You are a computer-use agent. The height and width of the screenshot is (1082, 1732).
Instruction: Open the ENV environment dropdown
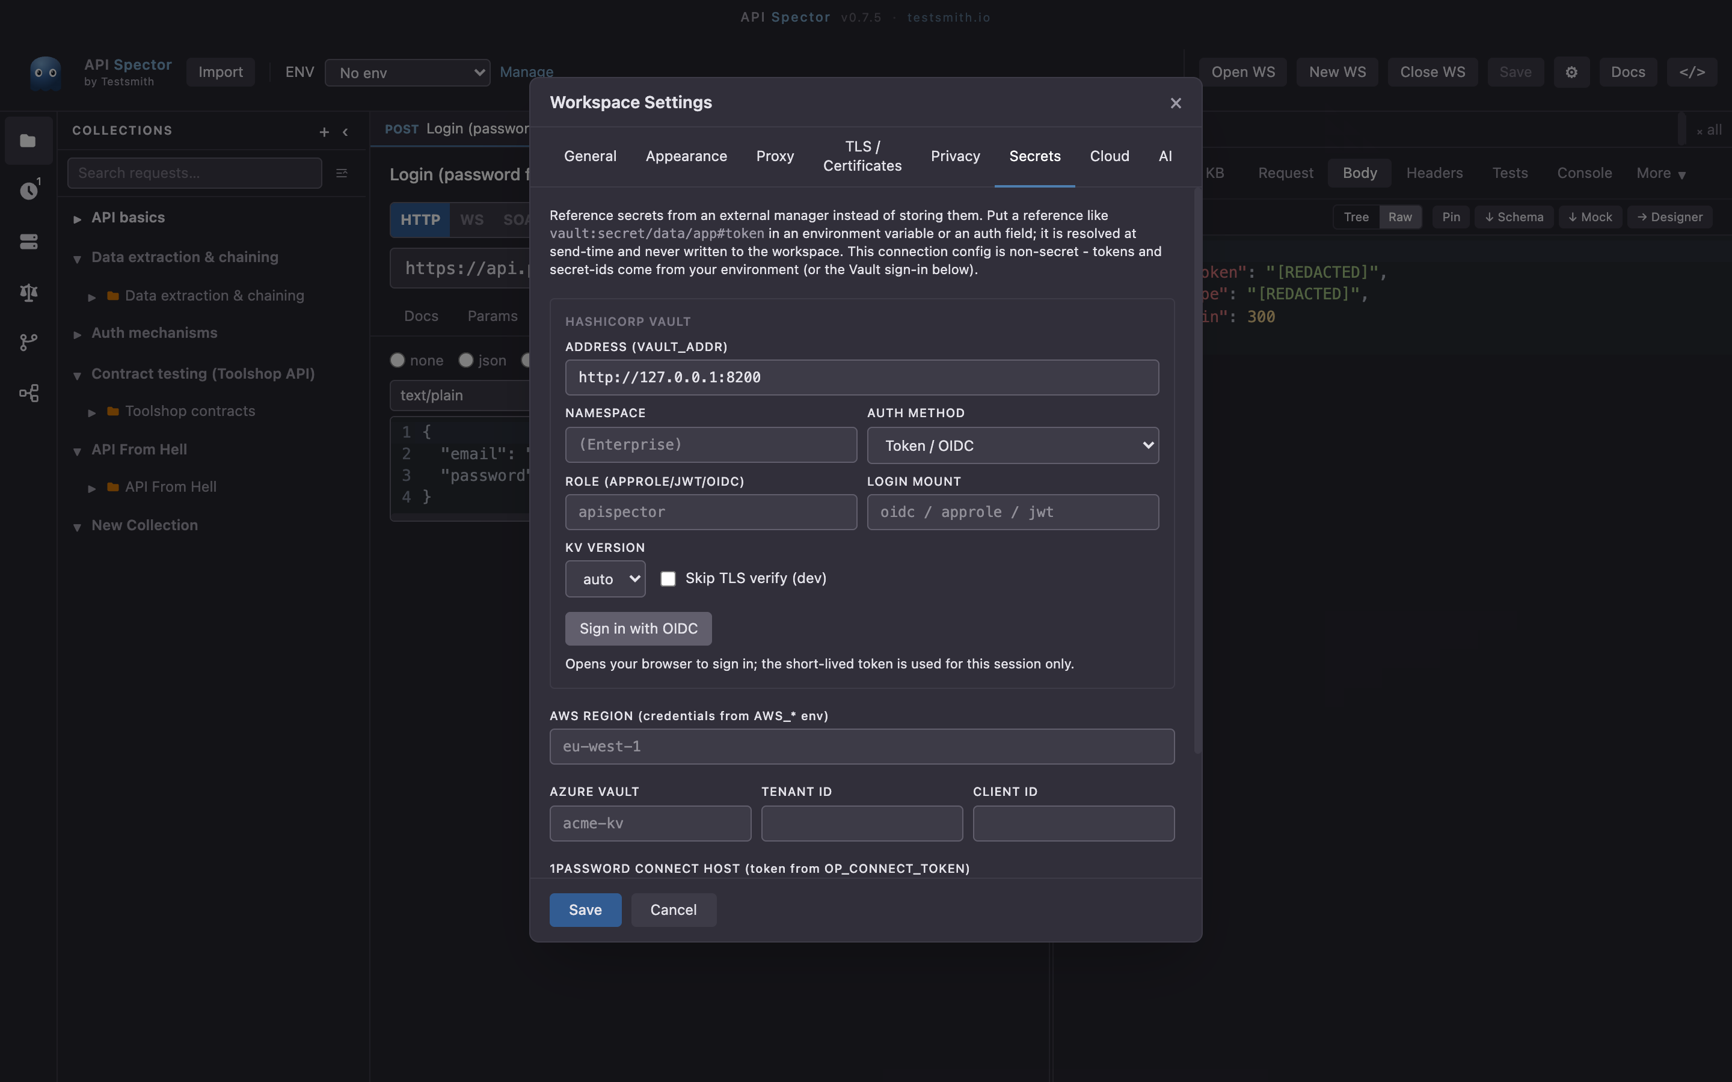(407, 72)
